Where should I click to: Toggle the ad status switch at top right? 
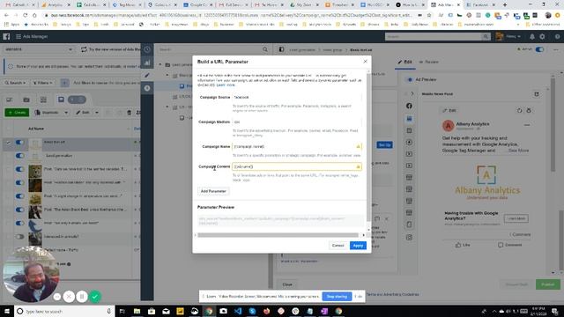click(x=539, y=49)
